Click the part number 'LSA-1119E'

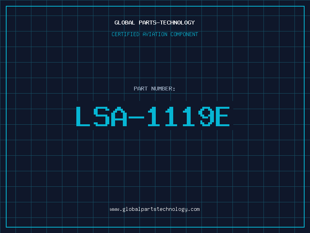(x=153, y=116)
